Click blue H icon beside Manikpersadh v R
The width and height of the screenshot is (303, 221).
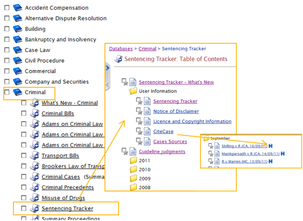(x=283, y=154)
